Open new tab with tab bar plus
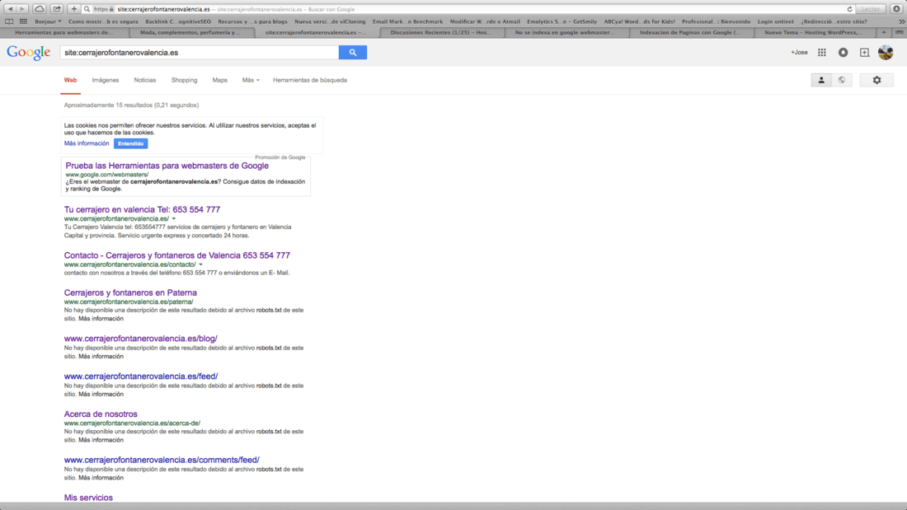 883,32
